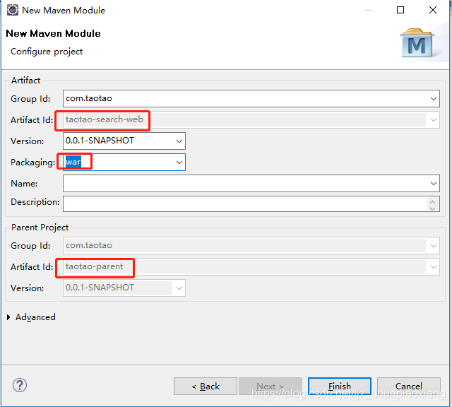Click the Back button

click(206, 387)
